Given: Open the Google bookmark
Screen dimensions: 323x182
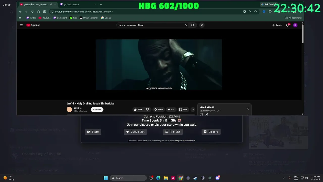Looking at the screenshot, I should click(106, 18).
